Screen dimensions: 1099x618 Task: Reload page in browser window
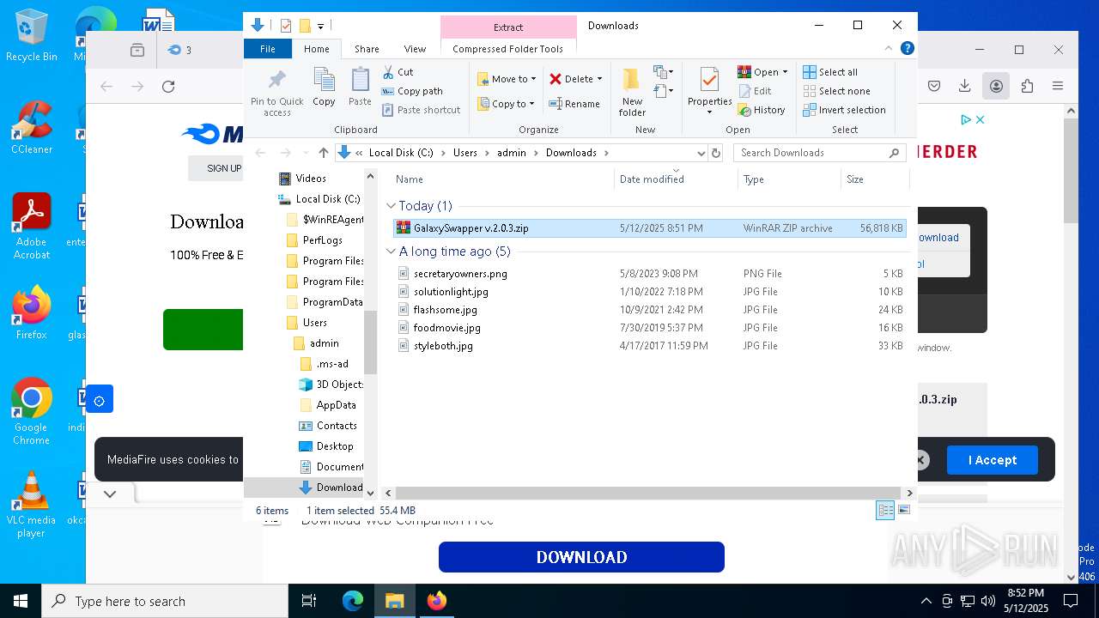[168, 86]
